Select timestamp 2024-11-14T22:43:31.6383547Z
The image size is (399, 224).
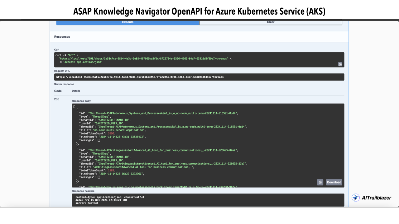[122, 137]
